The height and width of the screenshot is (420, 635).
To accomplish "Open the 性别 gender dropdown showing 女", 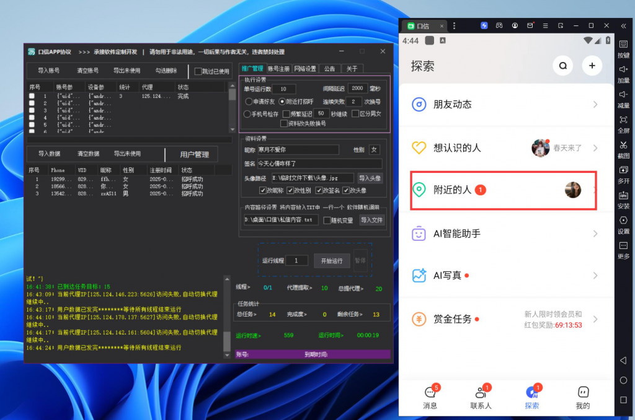I will (374, 150).
